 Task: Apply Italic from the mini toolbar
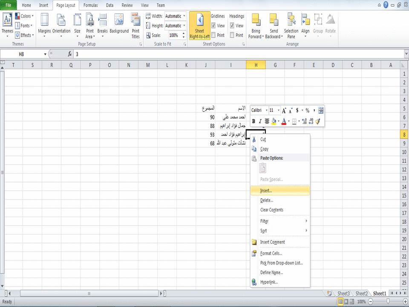(x=260, y=122)
